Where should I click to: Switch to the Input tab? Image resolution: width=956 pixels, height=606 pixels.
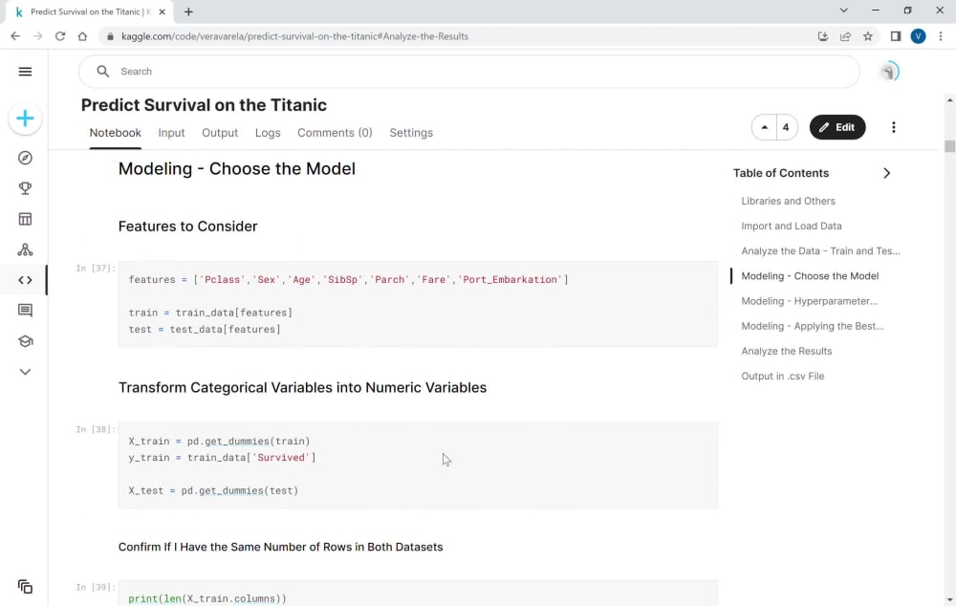[x=171, y=133]
